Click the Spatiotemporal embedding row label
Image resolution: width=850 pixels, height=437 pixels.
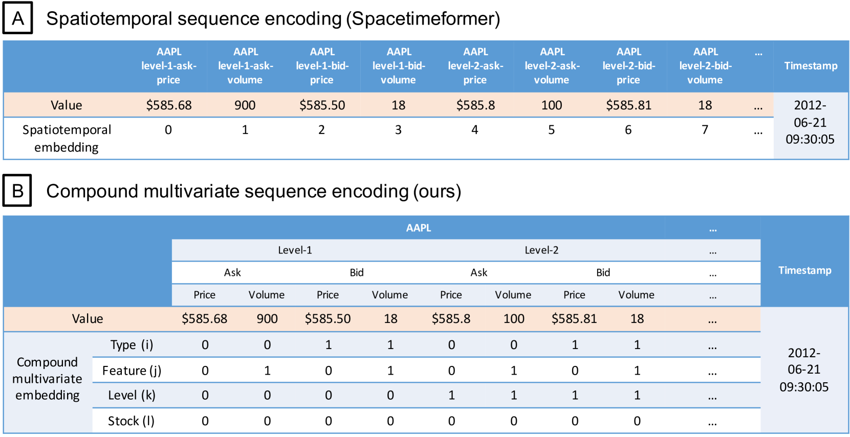pyautogui.click(x=67, y=139)
